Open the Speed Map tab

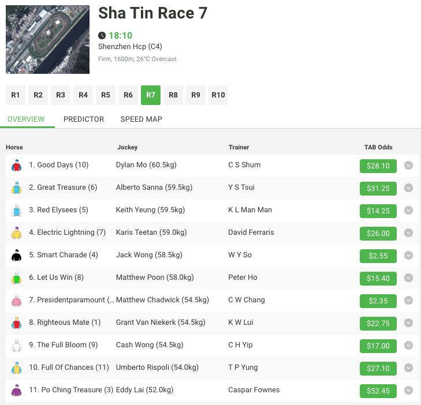pos(141,119)
